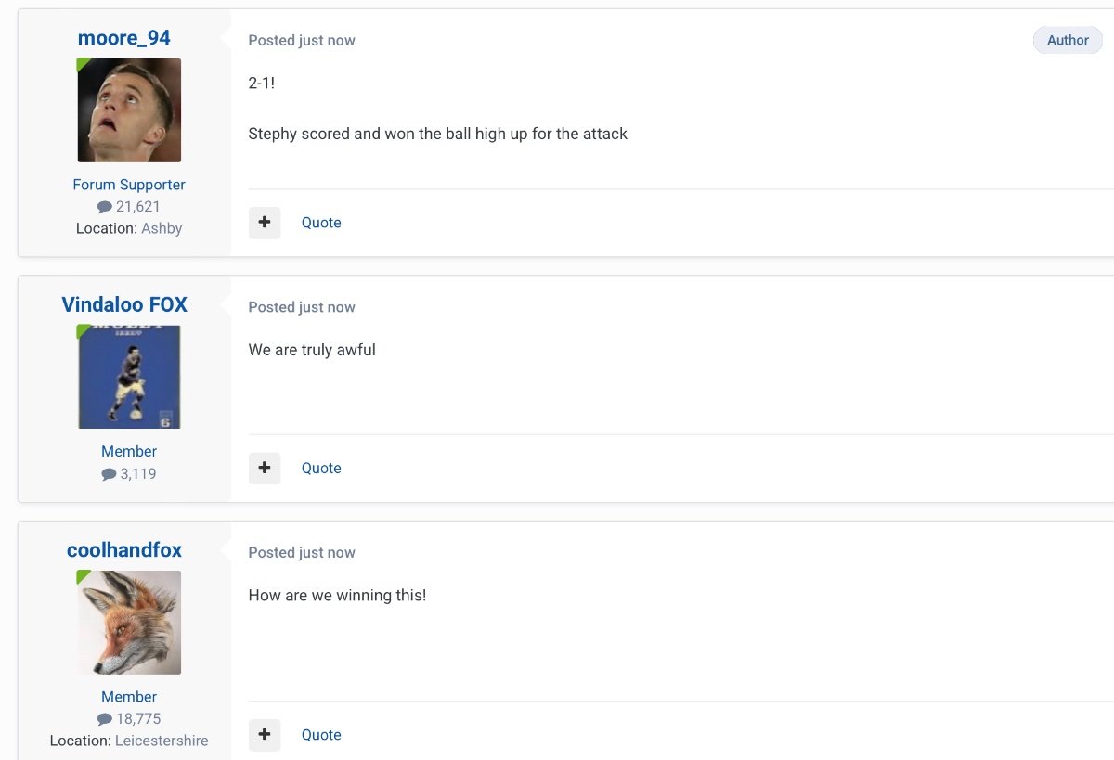This screenshot has height=760, width=1114.
Task: Click Member rank under Vindaloo FOX
Action: (129, 451)
